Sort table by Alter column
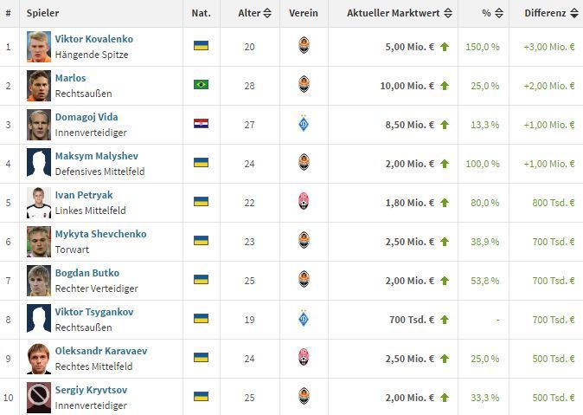Screen dimensions: 583x415 (x=254, y=13)
